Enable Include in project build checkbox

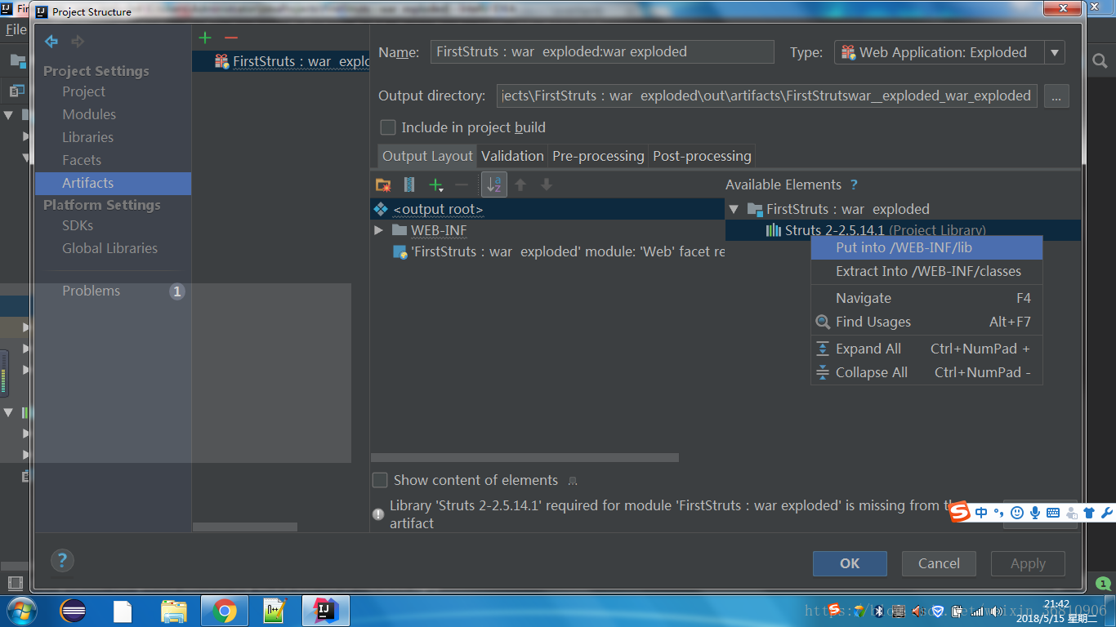(388, 128)
